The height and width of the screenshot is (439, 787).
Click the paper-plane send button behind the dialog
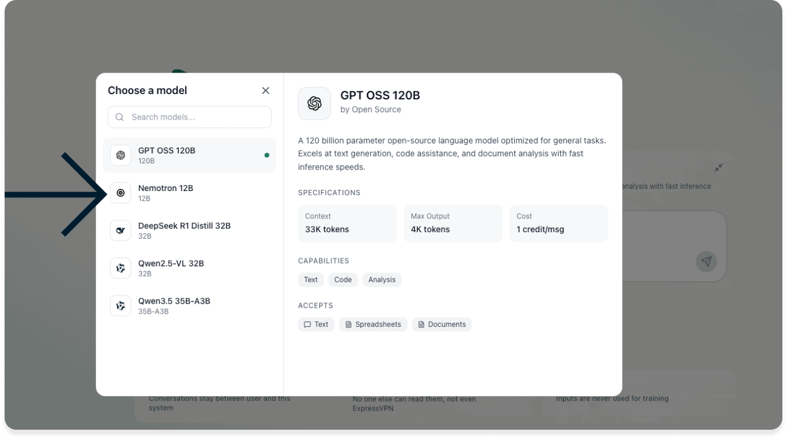(x=706, y=261)
